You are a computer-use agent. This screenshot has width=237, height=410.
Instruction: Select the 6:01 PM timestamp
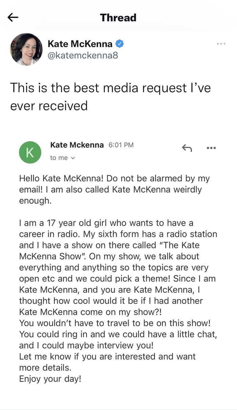[x=121, y=144]
